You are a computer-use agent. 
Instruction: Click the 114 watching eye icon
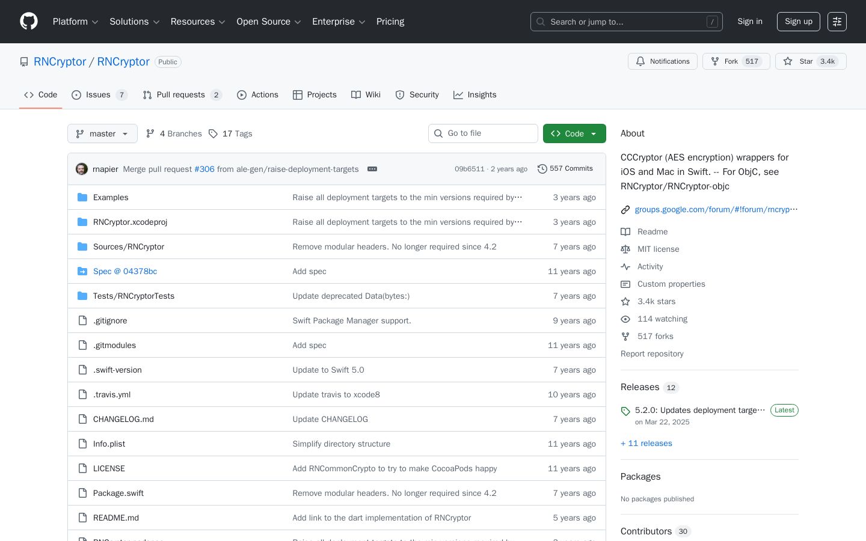[625, 319]
